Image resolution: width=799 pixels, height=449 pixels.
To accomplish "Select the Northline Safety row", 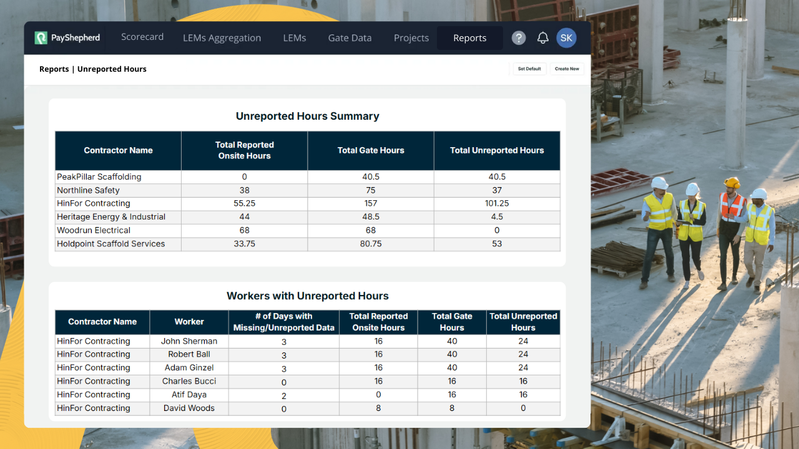I will [308, 190].
